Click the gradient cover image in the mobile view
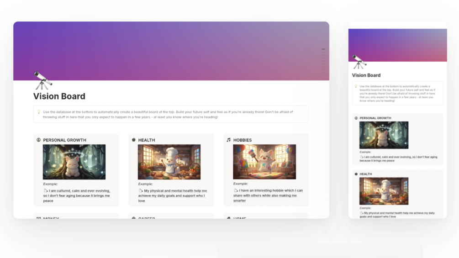Image resolution: width=459 pixels, height=258 pixels. coord(397,45)
